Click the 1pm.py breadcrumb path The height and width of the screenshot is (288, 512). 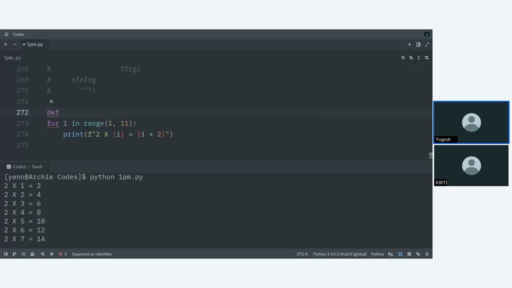coord(12,58)
